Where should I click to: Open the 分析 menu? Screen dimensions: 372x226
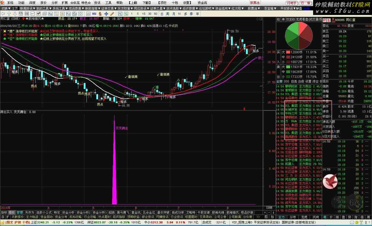55,3
